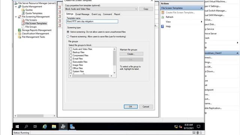
Task: Check the Office Files box
Action: click(71, 68)
